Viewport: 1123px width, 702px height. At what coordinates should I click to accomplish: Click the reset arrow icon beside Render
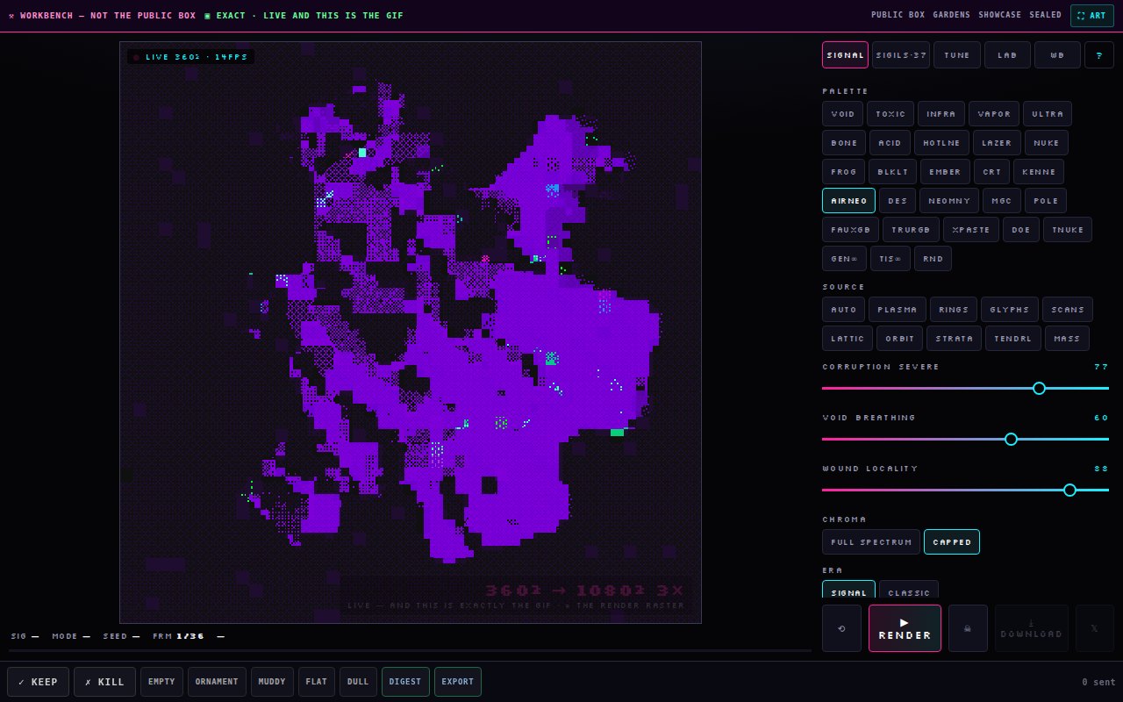[841, 628]
